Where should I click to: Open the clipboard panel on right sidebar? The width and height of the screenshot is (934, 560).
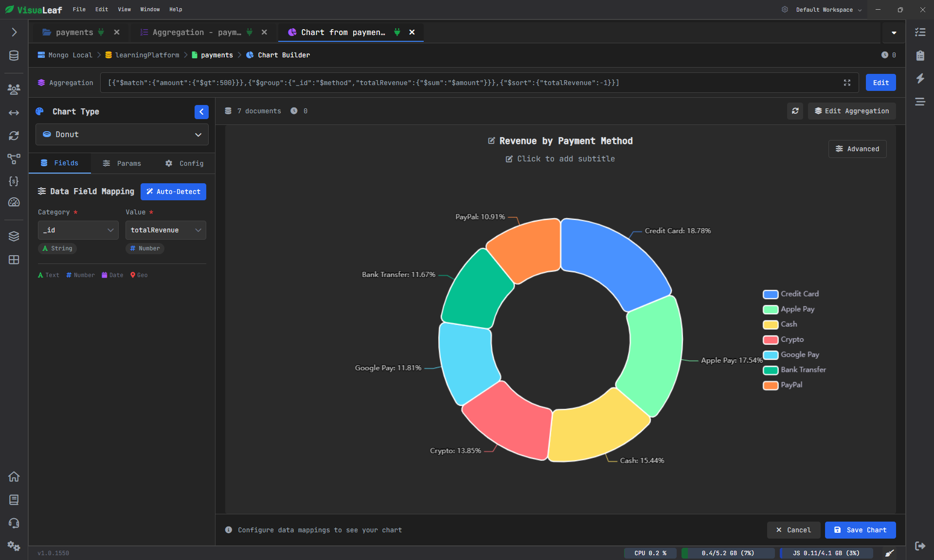[x=920, y=55]
